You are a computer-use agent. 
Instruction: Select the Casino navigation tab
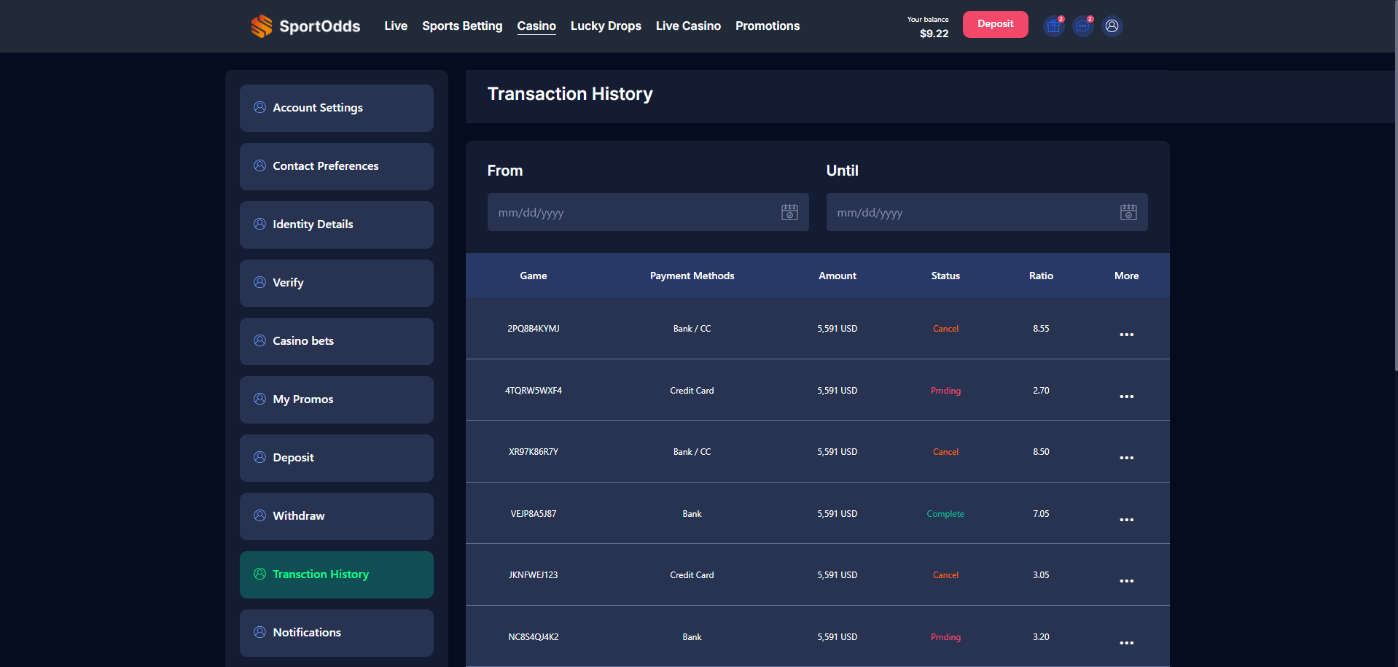pos(536,26)
